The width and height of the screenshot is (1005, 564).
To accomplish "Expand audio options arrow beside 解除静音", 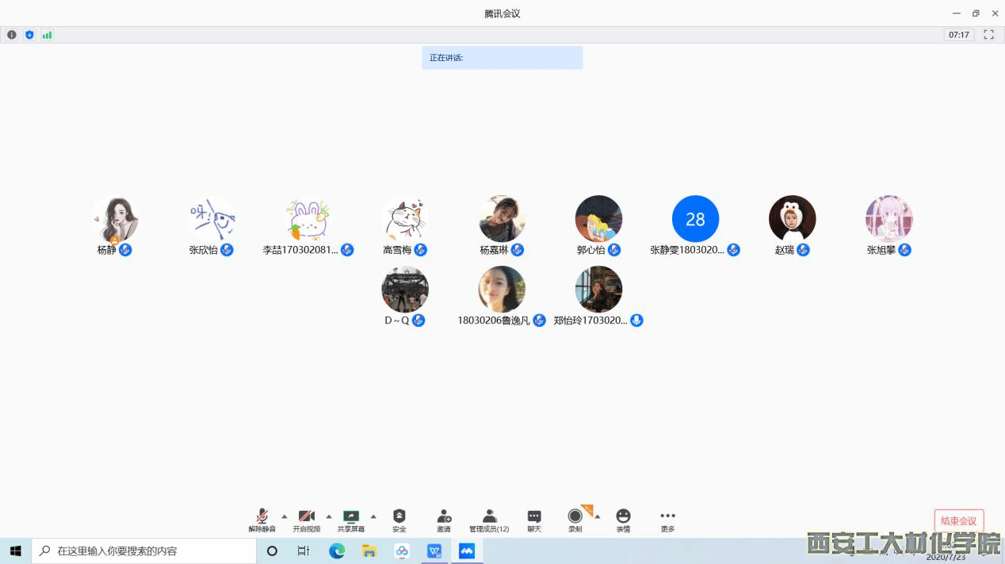I will tap(285, 516).
